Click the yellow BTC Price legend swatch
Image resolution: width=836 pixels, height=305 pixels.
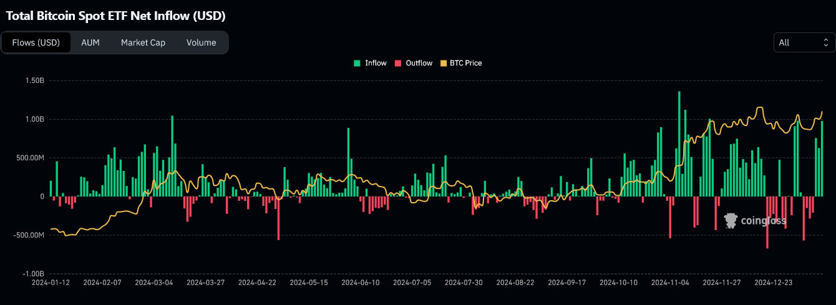click(x=444, y=63)
